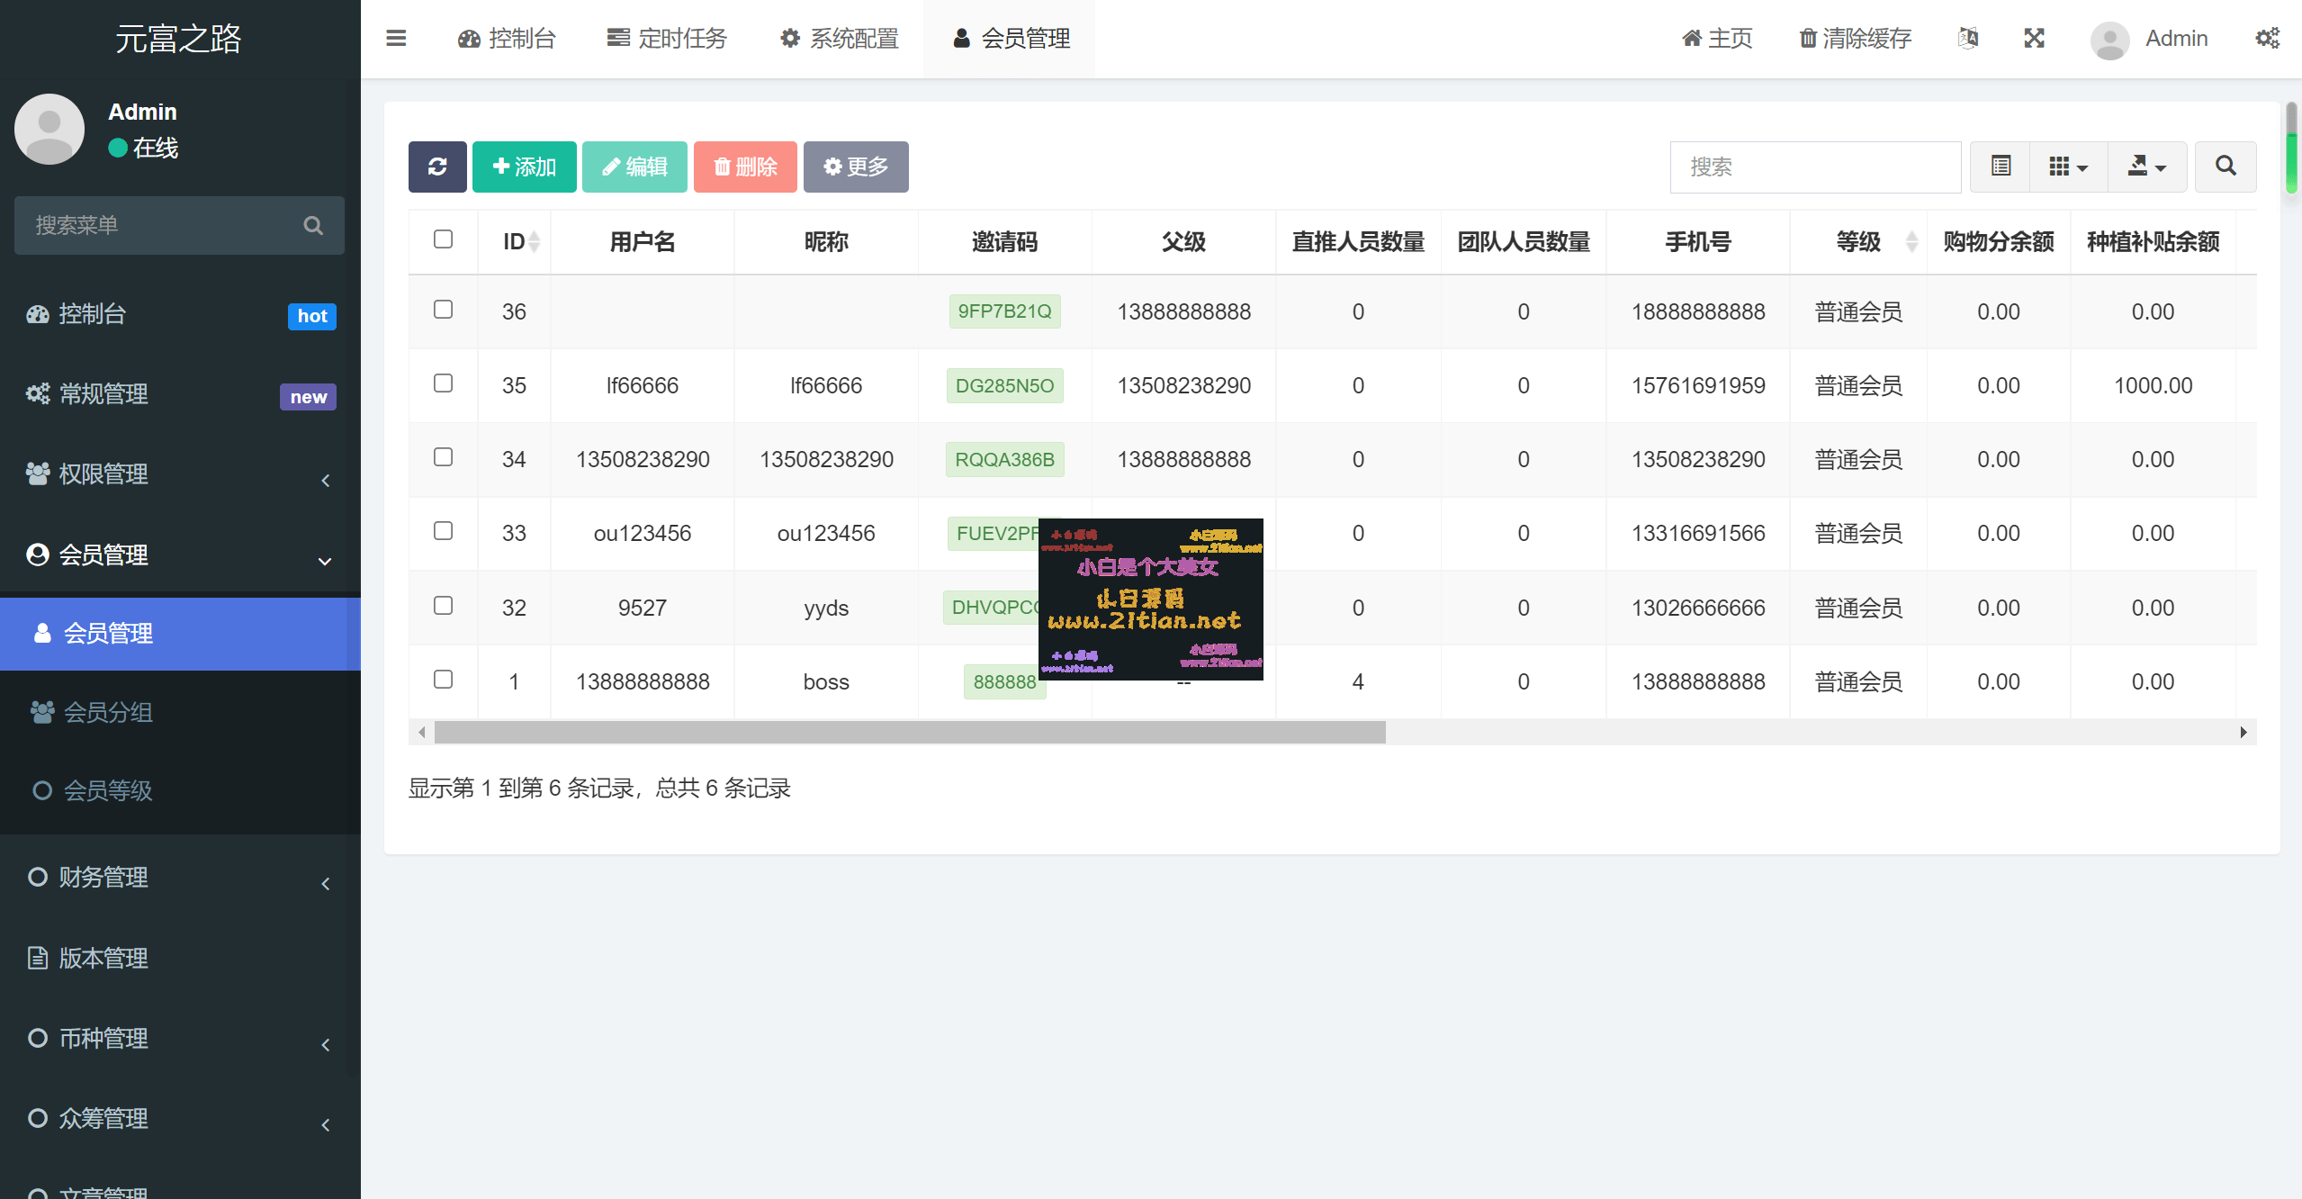Click the refresh table icon button
The width and height of the screenshot is (2302, 1199).
pos(437,167)
